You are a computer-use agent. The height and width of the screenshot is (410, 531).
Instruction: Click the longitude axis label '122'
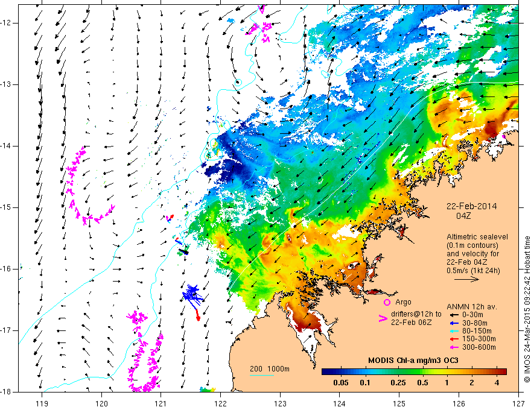[x=220, y=403]
